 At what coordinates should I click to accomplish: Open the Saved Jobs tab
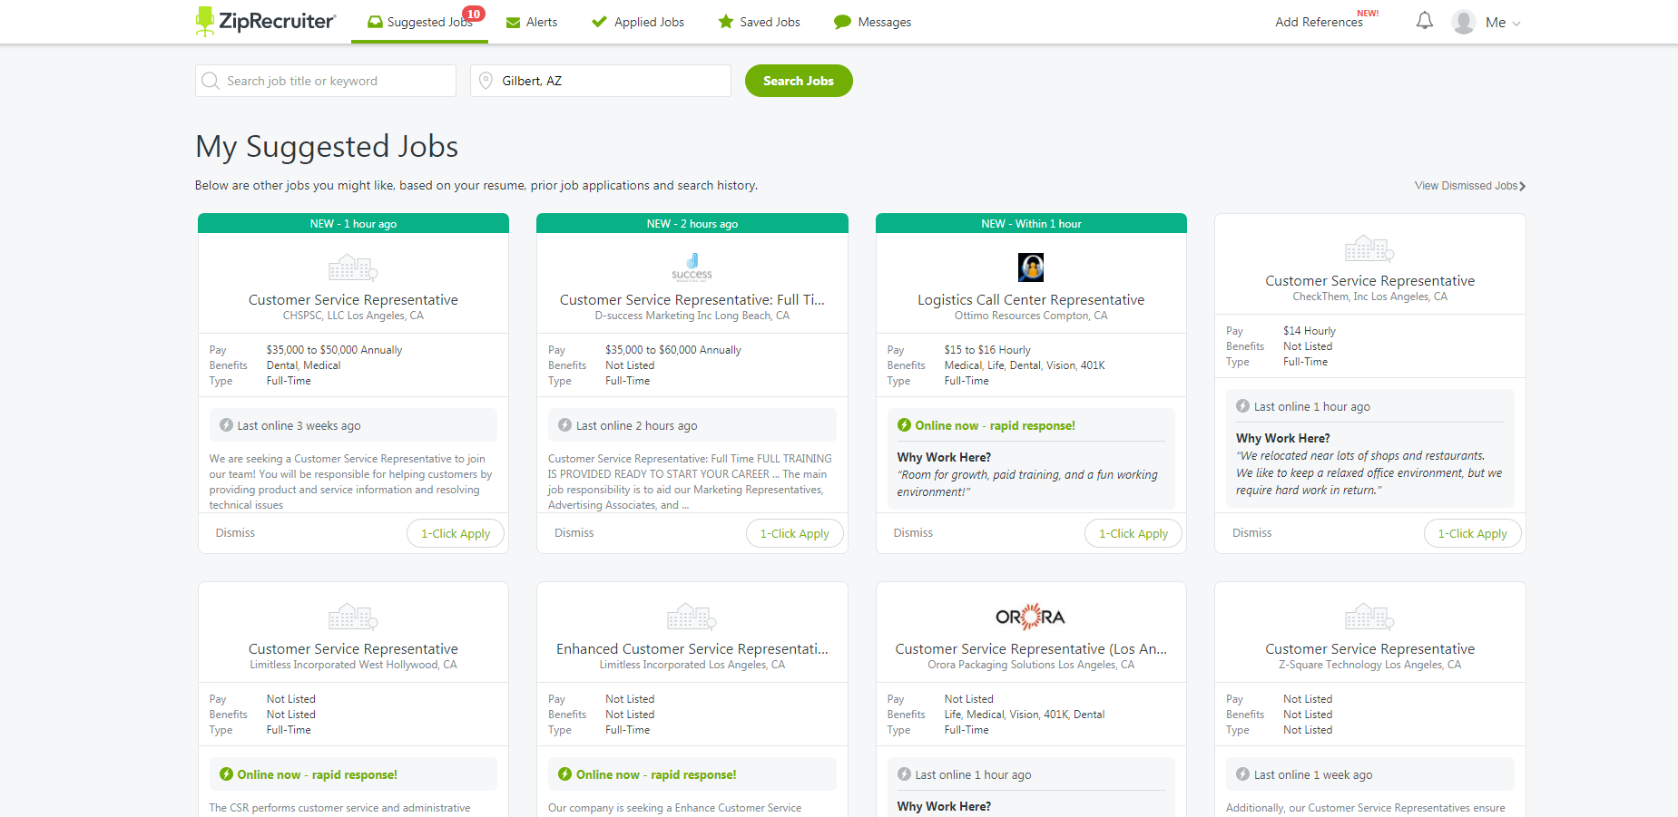(760, 22)
